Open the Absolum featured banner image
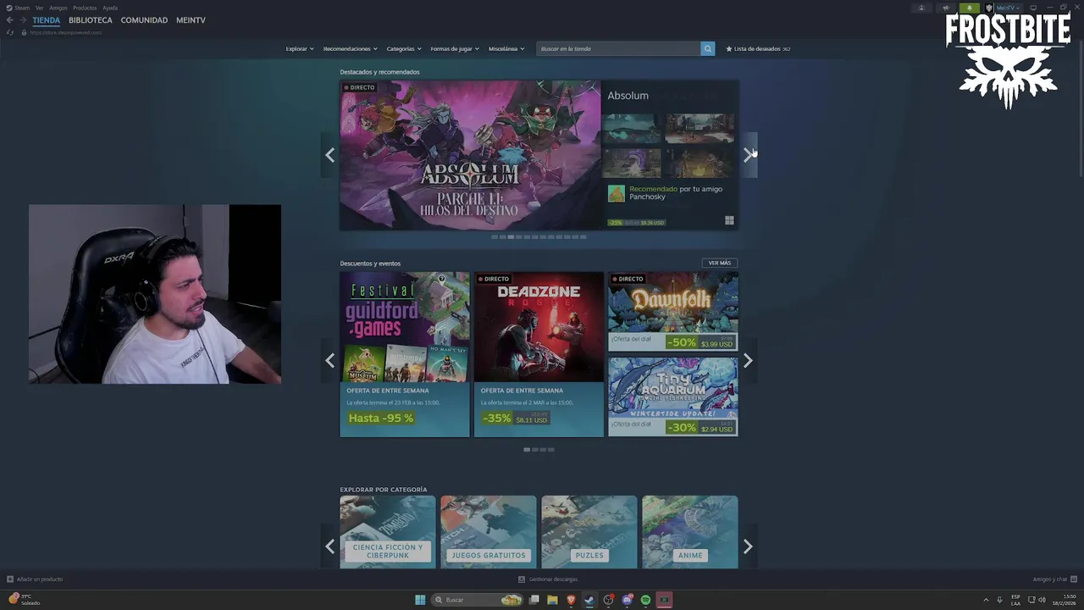 tap(470, 155)
